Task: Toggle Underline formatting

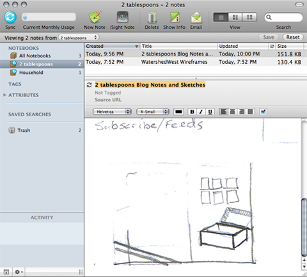Action: (x=210, y=112)
